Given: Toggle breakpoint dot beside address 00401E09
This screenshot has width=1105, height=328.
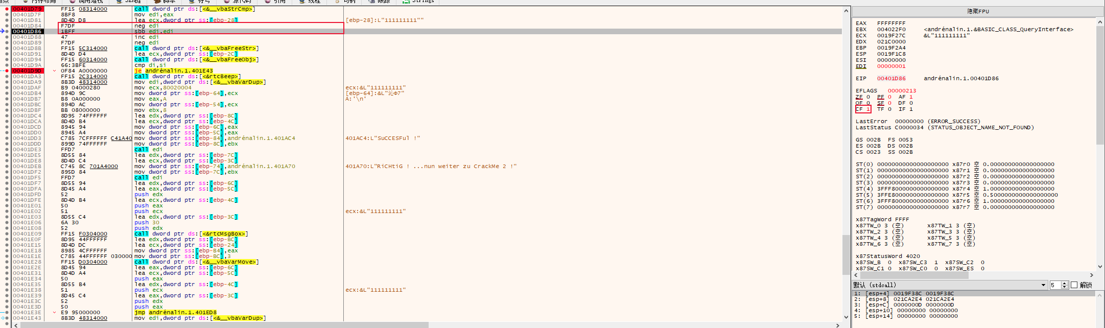Looking at the screenshot, I should pyautogui.click(x=7, y=233).
